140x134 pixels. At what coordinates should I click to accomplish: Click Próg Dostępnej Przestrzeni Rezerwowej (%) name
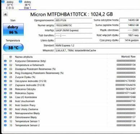tap(39, 73)
